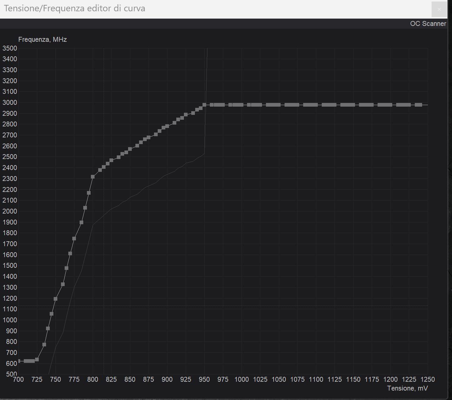This screenshot has height=400, width=452.
Task: Click the 3000 frequency axis label
Action: tap(10, 103)
